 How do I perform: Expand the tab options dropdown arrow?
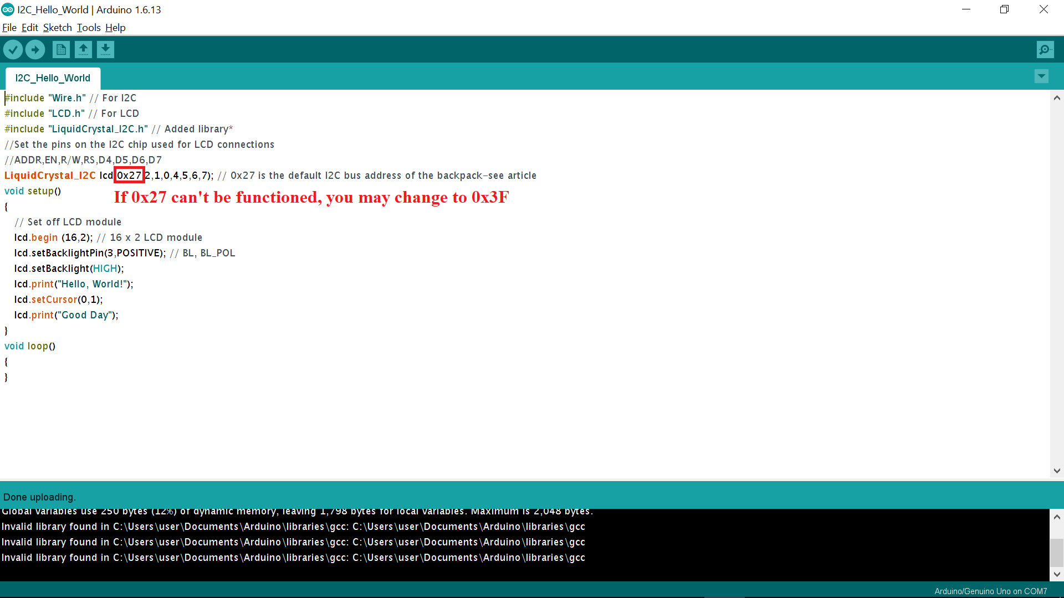coord(1041,76)
